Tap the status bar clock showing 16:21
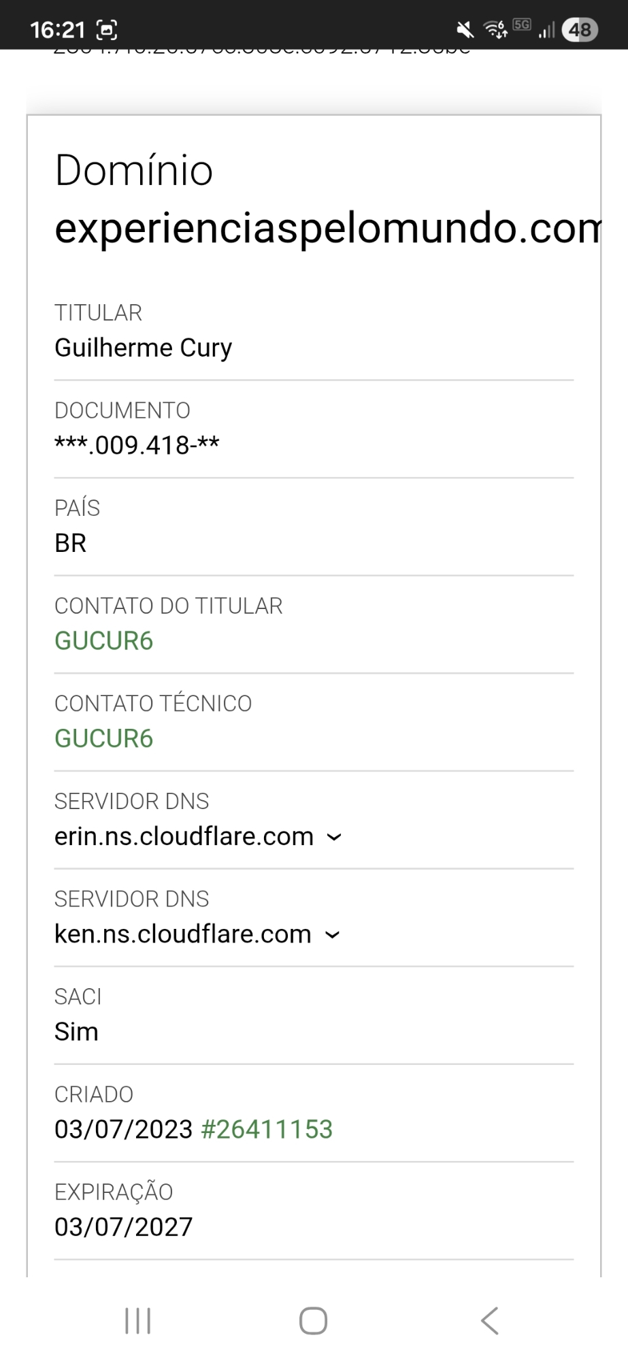Screen dimensions: 628x1361 pyautogui.click(x=58, y=30)
